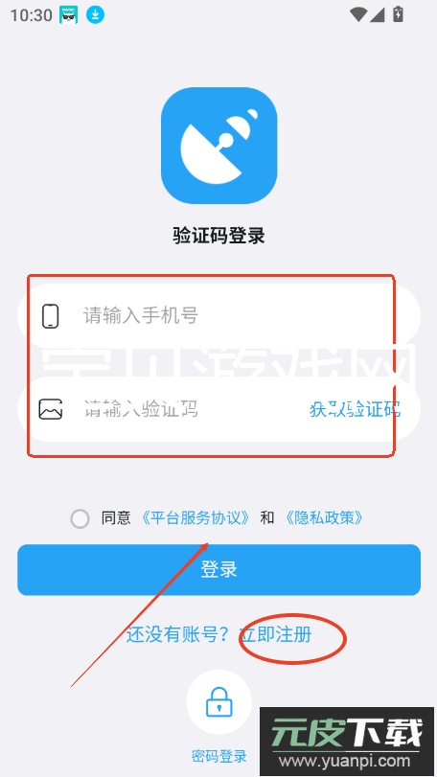Viewport: 437px width, 777px height.
Task: Tap the 验证码登录 heading
Action: pos(218,236)
